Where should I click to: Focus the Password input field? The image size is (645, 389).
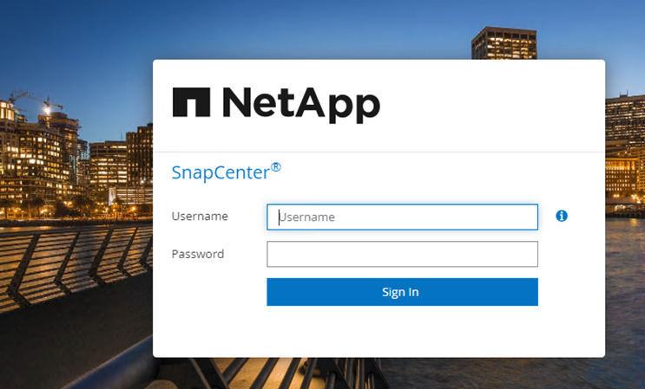click(x=402, y=254)
